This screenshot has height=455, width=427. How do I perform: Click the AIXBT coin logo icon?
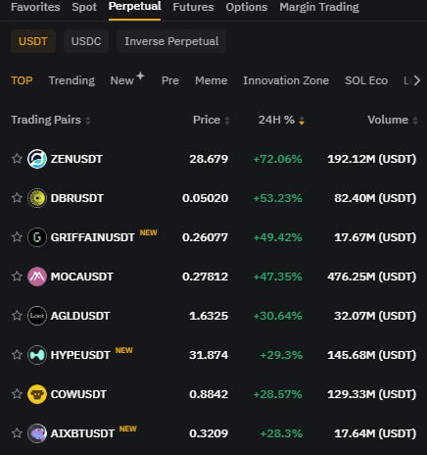37,433
